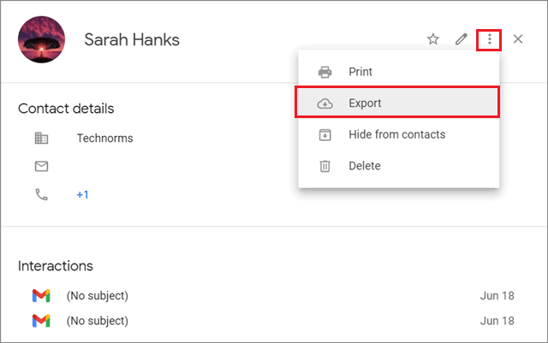Choose Export from the menu
548x343 pixels.
click(x=397, y=103)
